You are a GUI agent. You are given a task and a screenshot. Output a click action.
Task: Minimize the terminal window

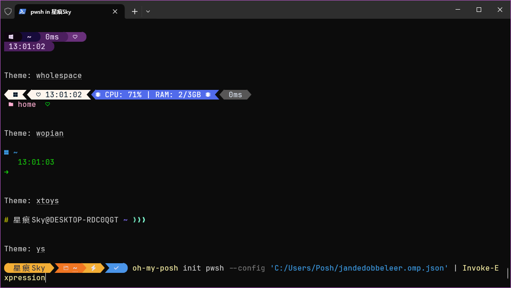point(458,10)
